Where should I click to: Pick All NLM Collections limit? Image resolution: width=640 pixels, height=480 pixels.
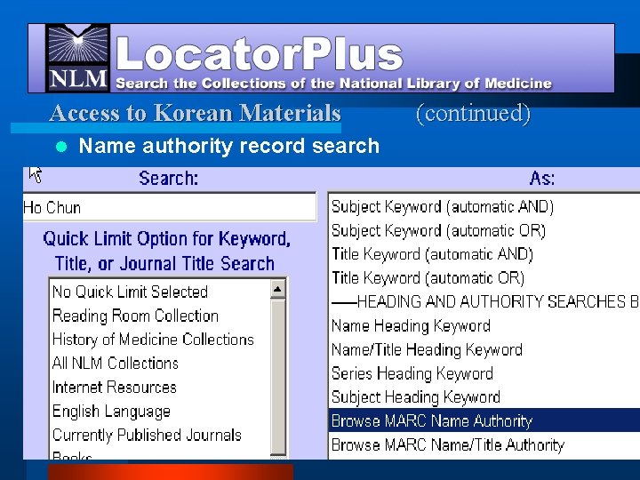click(160, 364)
